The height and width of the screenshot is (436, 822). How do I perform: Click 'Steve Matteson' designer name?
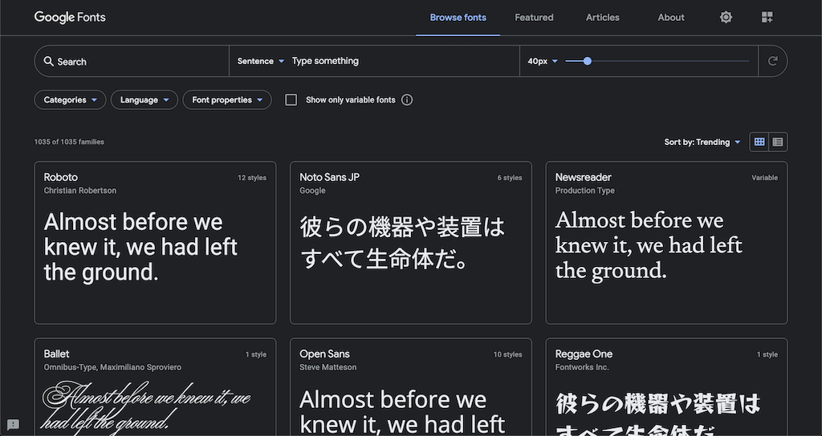328,367
